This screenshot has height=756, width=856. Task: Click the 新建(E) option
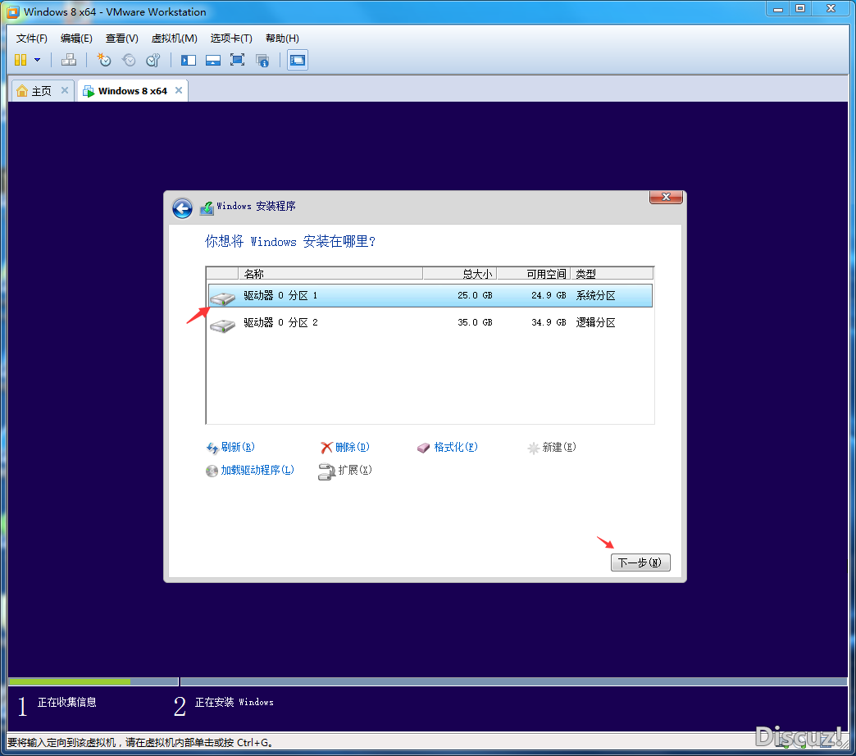[x=559, y=447]
